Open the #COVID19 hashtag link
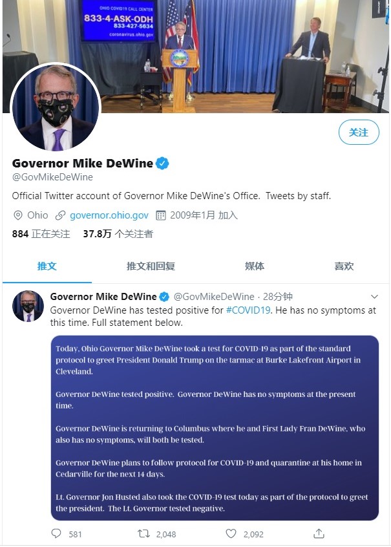This screenshot has height=547, width=391. pos(248,310)
